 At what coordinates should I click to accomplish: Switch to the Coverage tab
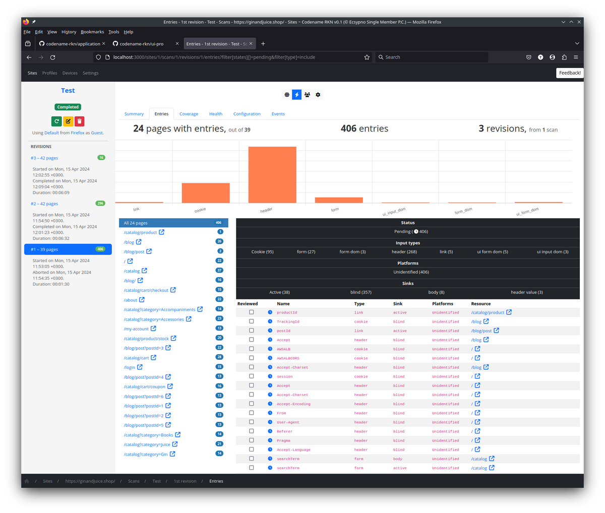tap(189, 114)
